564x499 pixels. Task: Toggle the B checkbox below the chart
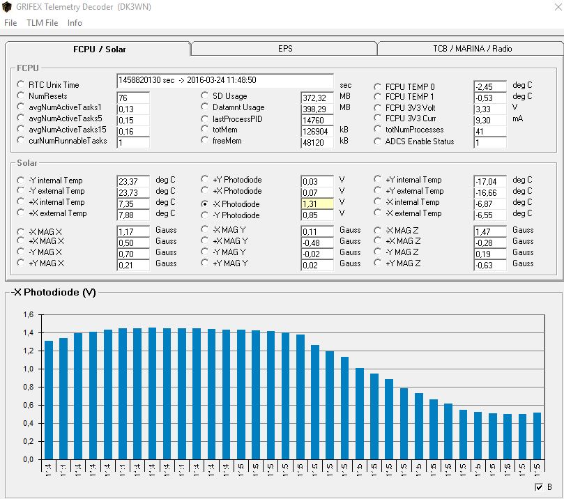point(538,487)
